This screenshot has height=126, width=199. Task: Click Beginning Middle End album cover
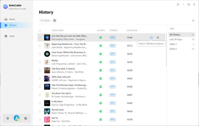pos(47,46)
